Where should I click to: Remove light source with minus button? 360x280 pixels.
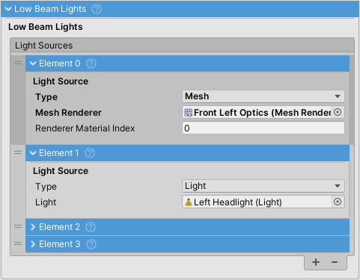[335, 262]
